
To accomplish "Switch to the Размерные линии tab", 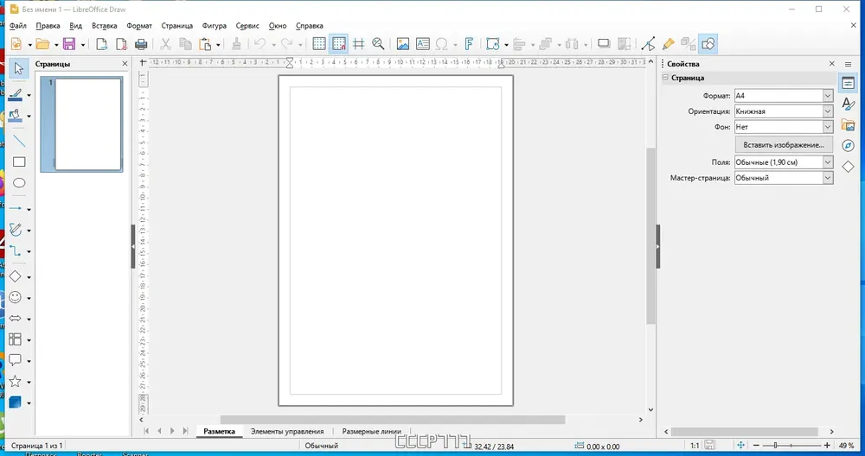I will click(371, 431).
